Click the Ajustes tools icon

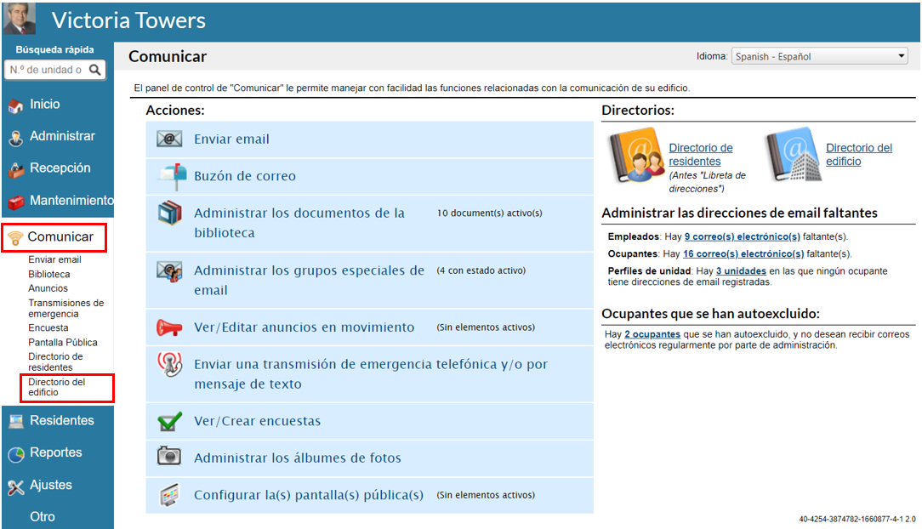pyautogui.click(x=16, y=486)
